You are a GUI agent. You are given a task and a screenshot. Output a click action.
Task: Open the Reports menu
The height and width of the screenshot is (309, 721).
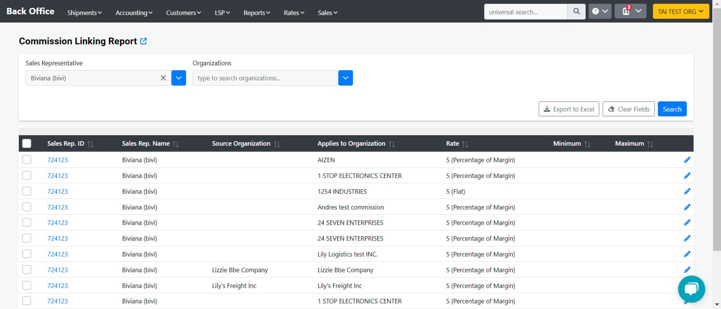(x=257, y=13)
